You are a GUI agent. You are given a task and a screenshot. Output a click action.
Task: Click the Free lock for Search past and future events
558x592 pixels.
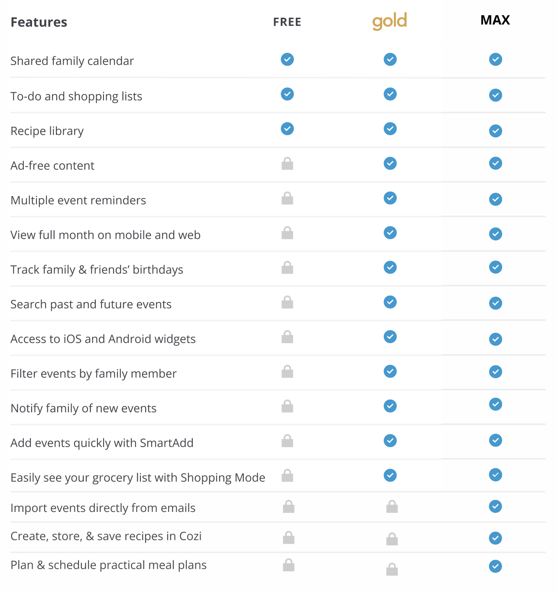pyautogui.click(x=287, y=302)
